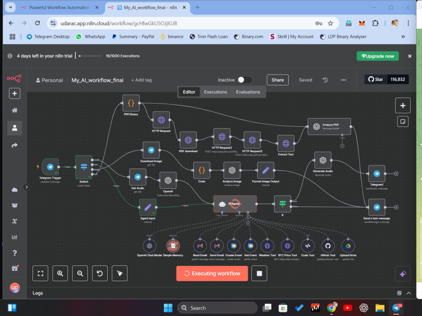
Task: Switch to Powerful Workflow Automation browser tab
Action: 60,8
